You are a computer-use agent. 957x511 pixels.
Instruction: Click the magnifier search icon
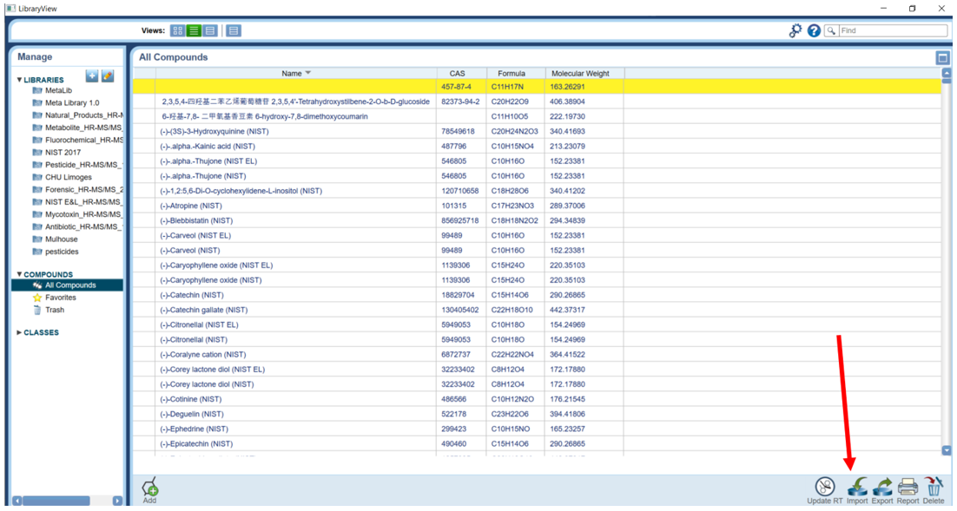[831, 30]
